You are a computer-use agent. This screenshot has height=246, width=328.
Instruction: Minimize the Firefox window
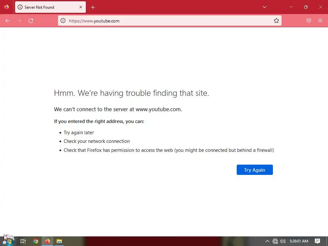pos(291,7)
